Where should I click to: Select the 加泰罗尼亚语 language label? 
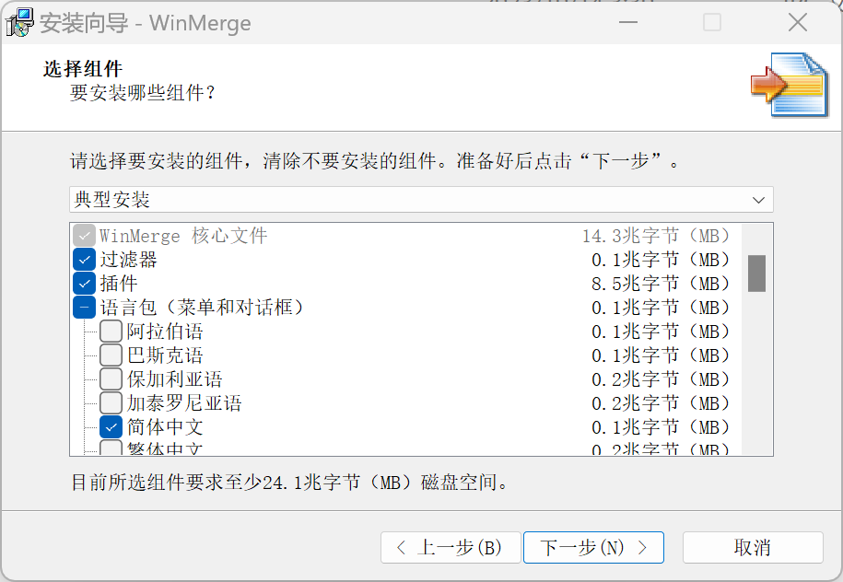(184, 403)
